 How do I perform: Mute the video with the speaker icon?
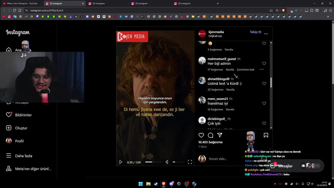[167, 162]
